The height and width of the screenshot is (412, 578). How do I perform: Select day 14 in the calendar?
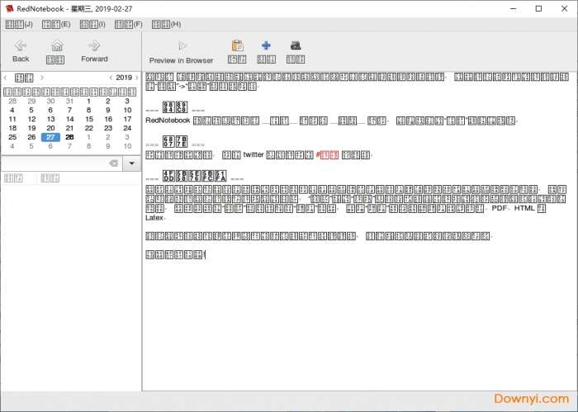pyautogui.click(x=69, y=119)
